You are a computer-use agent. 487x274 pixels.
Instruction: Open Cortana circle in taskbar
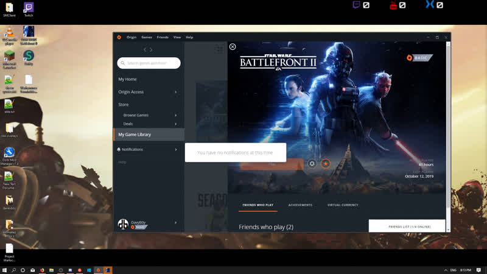coord(23,270)
